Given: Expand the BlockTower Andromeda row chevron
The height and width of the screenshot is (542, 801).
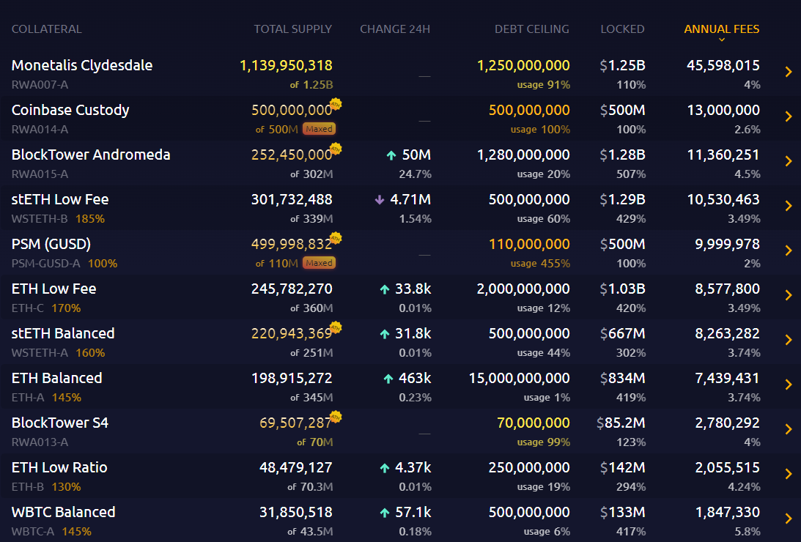Looking at the screenshot, I should 789,161.
